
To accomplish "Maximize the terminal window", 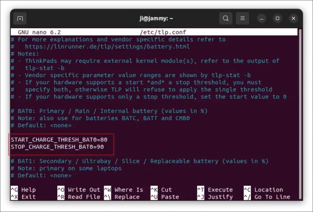I will click(278, 18).
